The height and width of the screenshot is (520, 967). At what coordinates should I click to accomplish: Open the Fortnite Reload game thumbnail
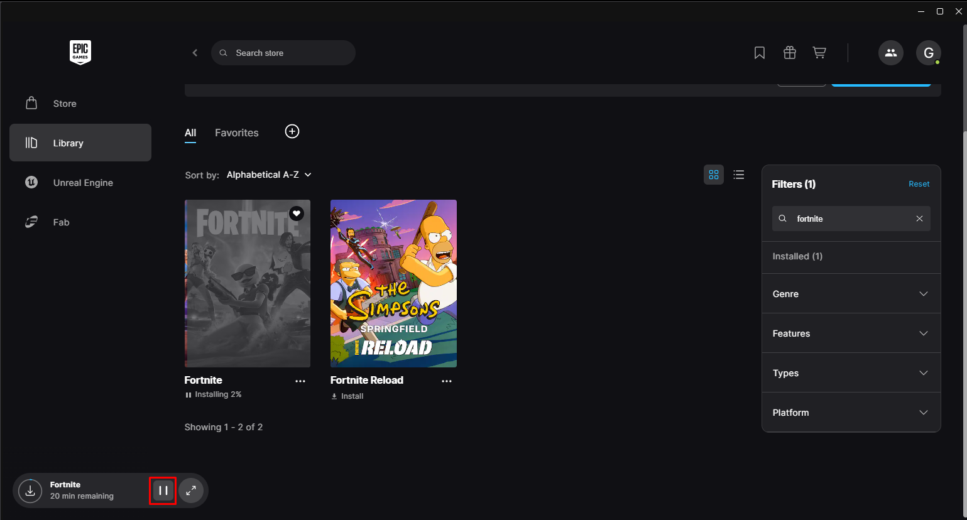(x=393, y=283)
